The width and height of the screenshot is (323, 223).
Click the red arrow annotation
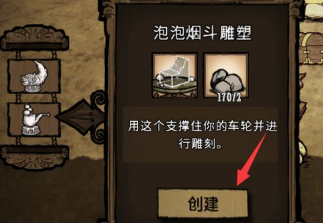point(252,159)
